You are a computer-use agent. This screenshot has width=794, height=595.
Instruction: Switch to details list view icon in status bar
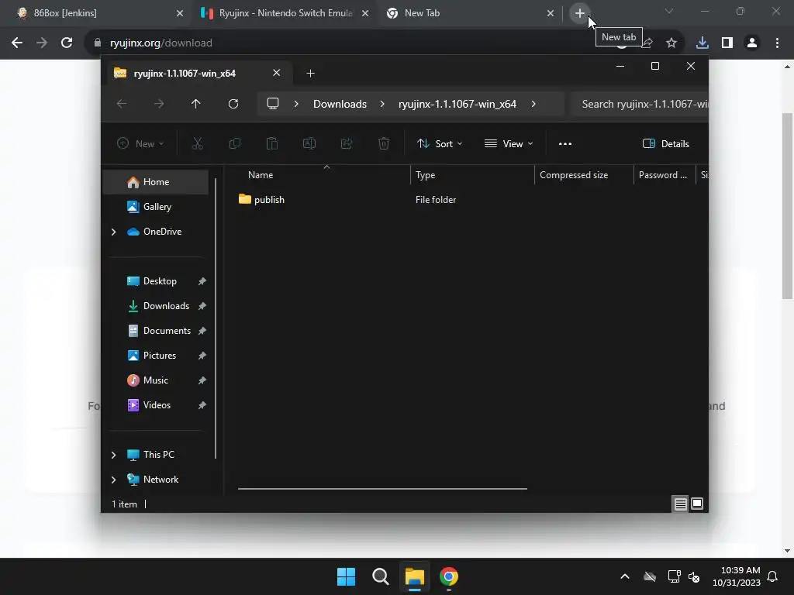point(680,504)
